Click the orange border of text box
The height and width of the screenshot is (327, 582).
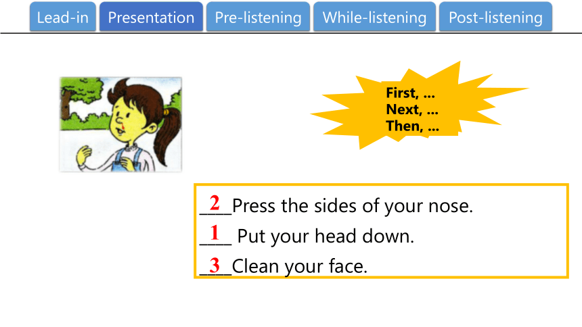click(381, 184)
